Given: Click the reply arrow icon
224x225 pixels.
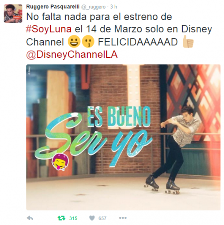Looking at the screenshot, I should (30, 218).
